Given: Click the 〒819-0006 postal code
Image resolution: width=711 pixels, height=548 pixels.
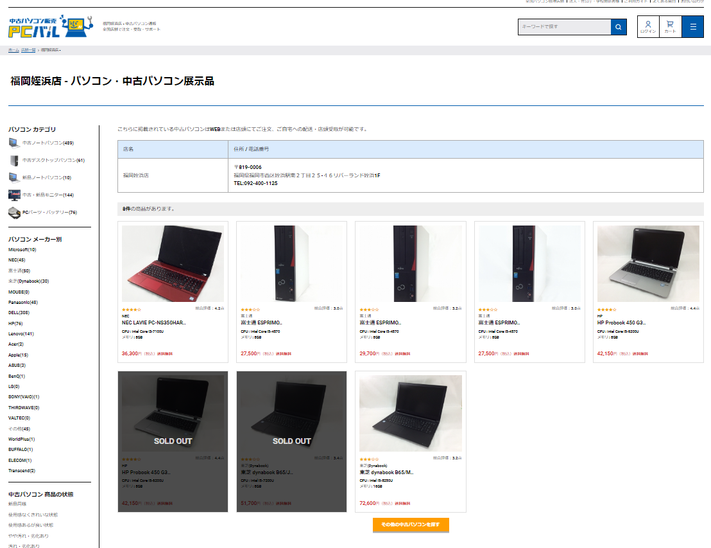Looking at the screenshot, I should click(248, 167).
